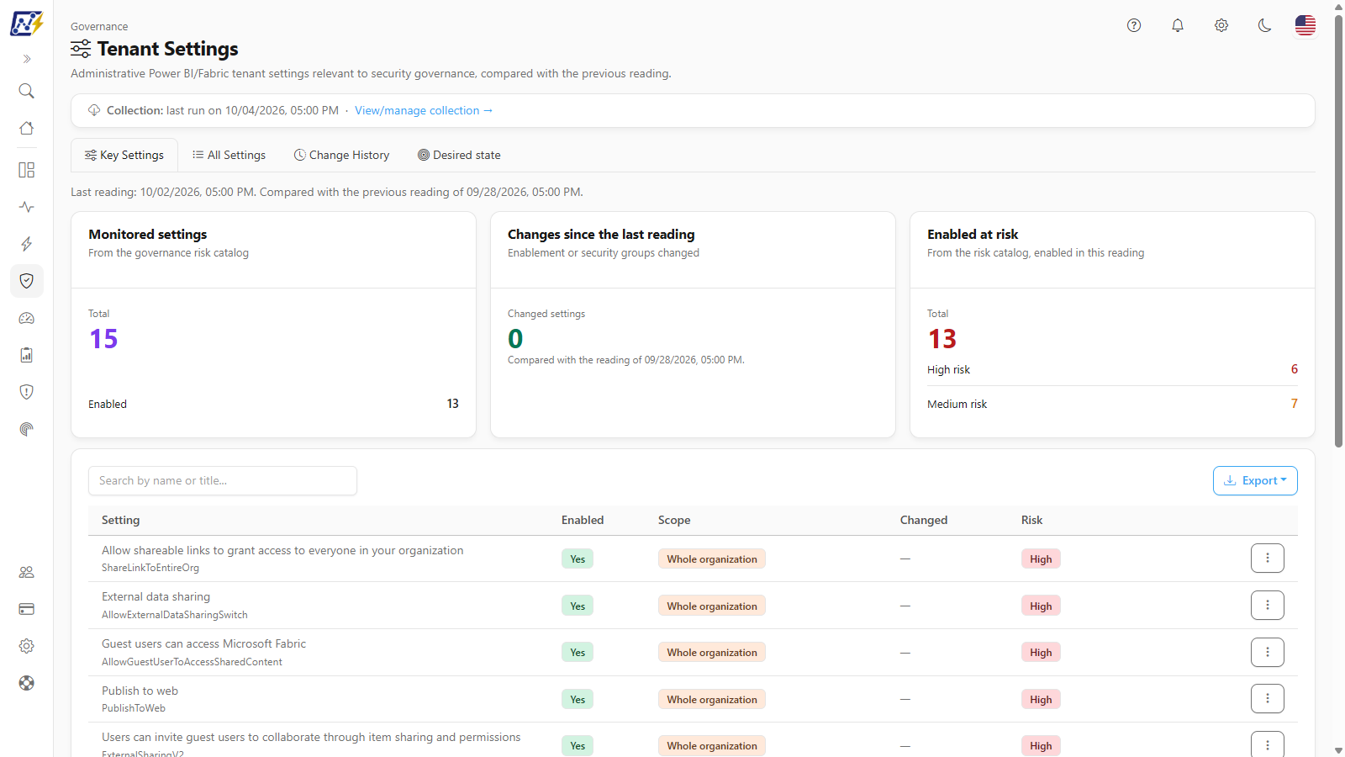Open the shield alert icon in sidebar
This screenshot has height=757, width=1345.
tap(27, 392)
